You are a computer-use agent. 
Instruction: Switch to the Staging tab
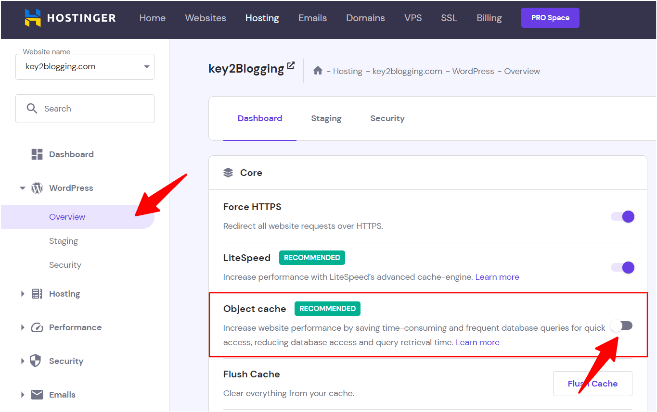click(326, 118)
